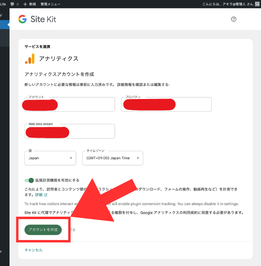Click the アカウントを作成 button
This screenshot has height=266, width=261.
(x=43, y=230)
